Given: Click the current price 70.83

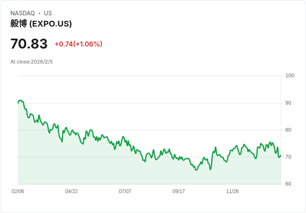Looking at the screenshot, I should (29, 44).
